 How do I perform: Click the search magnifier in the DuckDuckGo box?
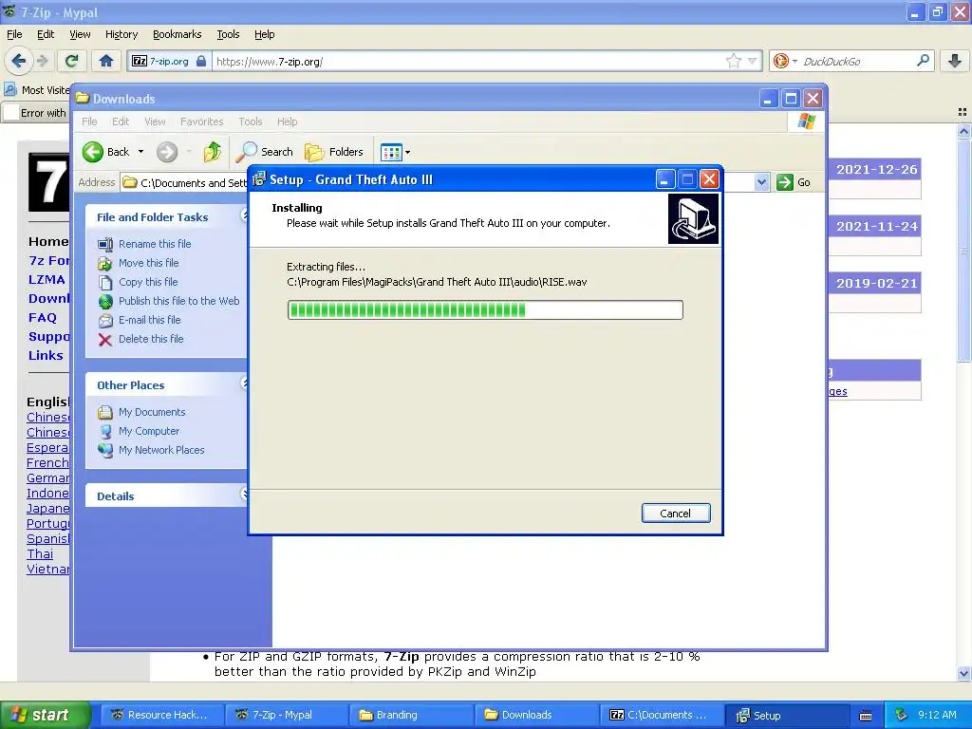click(923, 61)
